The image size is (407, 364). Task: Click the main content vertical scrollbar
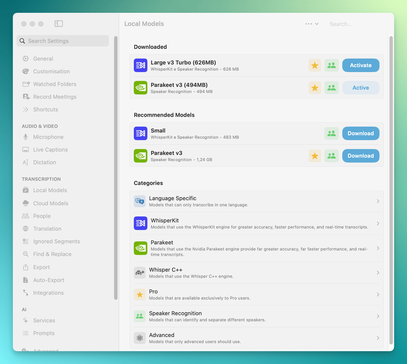(x=391, y=190)
